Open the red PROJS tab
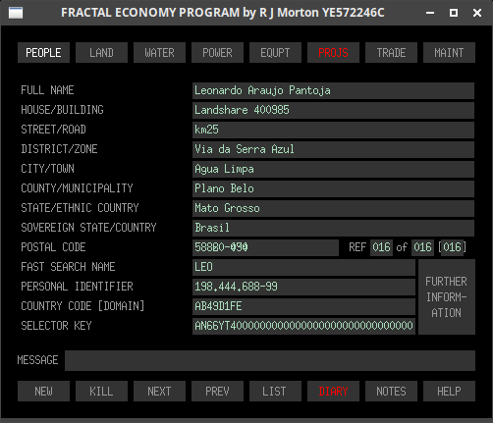The height and width of the screenshot is (423, 493). tap(333, 52)
